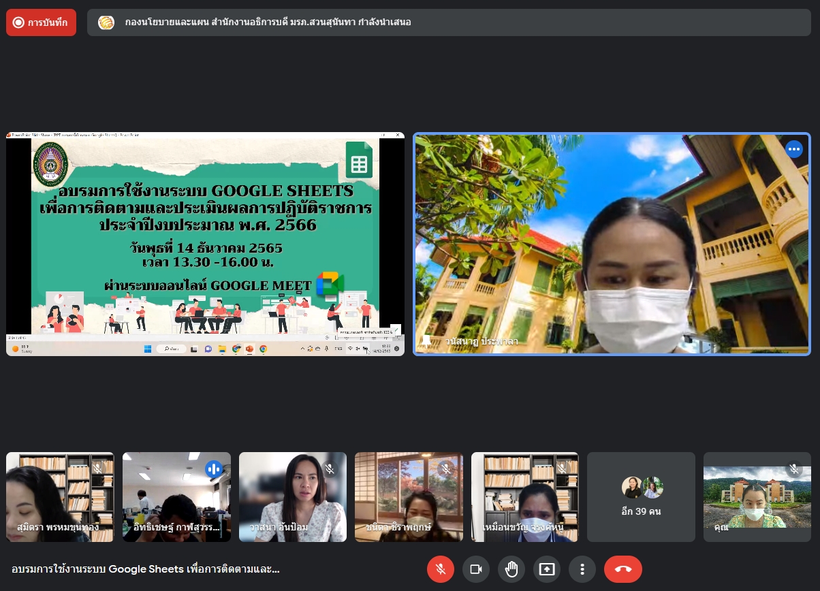Click the speaking indicator on อิทธิเชษฐ์ tile

214,468
